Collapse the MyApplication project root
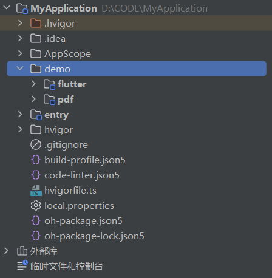Viewport: 272px width, 278px height. point(7,8)
